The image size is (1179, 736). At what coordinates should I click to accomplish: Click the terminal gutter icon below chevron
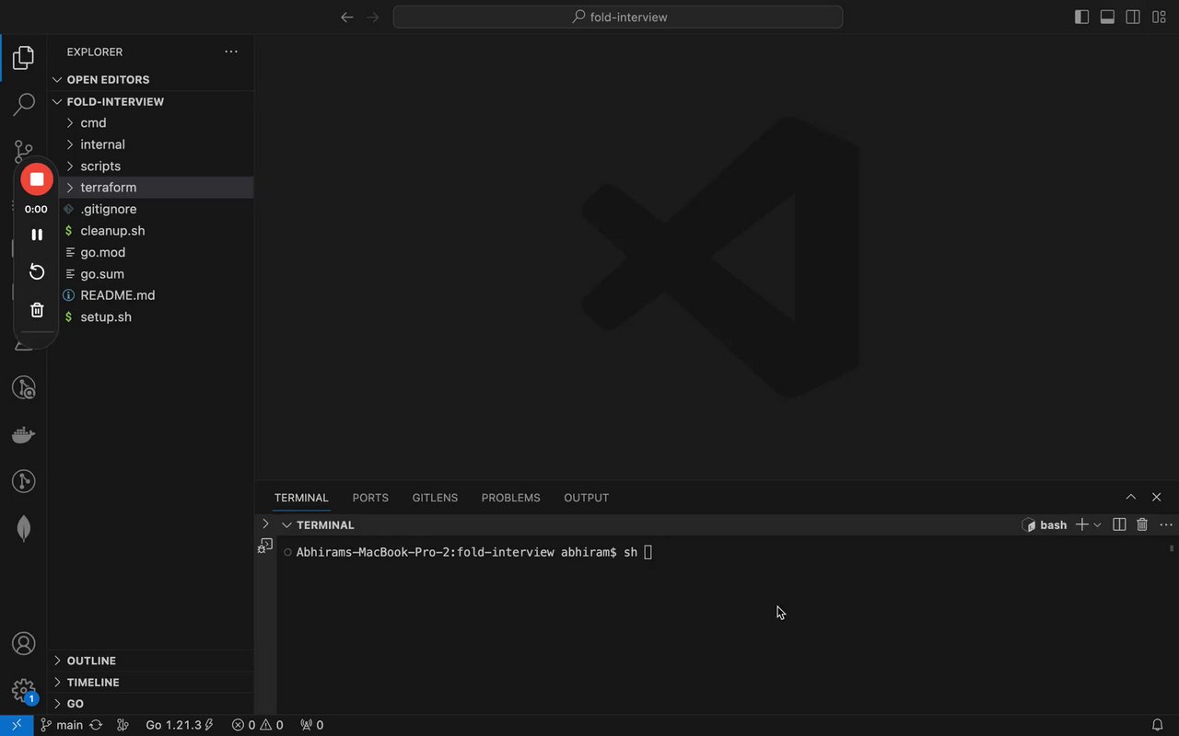point(265,546)
